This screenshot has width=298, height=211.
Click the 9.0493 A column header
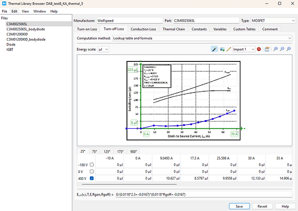[x=166, y=158]
